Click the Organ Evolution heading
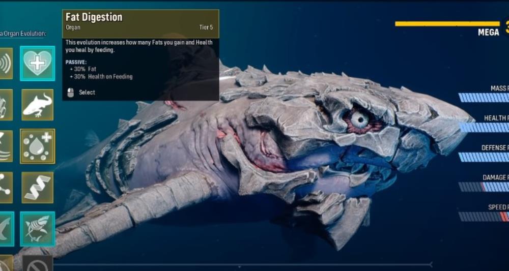Screen dimensions: 509x271 (x=23, y=34)
